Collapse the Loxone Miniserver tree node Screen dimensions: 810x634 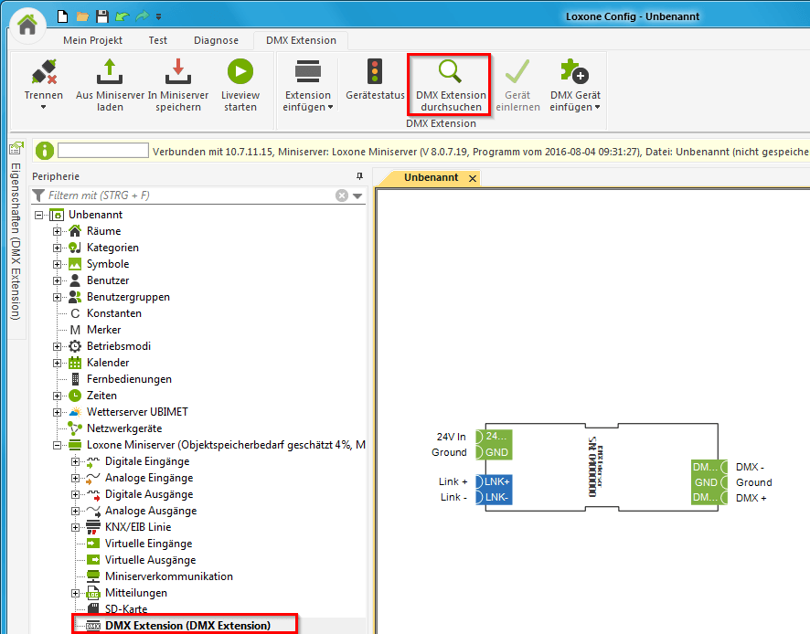(57, 445)
